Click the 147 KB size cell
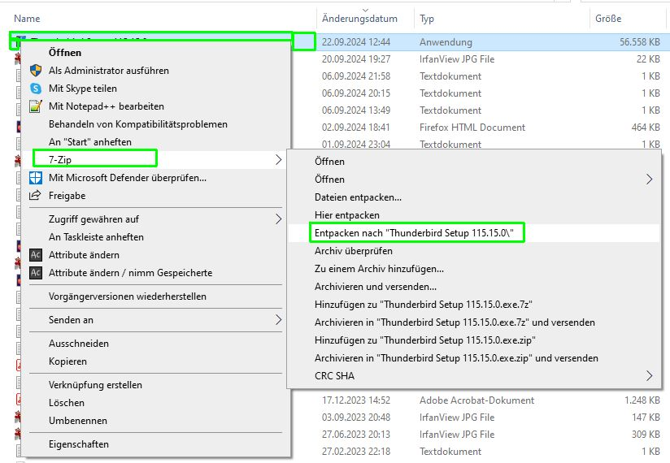This screenshot has height=463, width=670. click(646, 418)
